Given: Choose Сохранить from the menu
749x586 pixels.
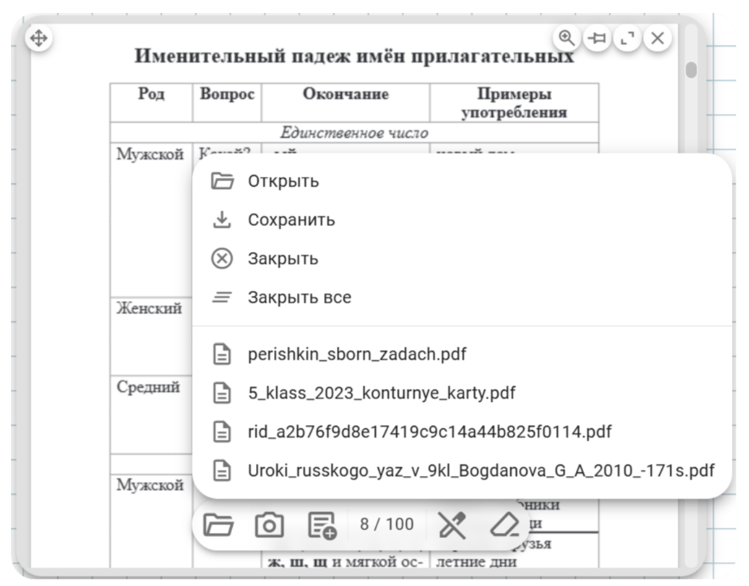Looking at the screenshot, I should point(462,220).
